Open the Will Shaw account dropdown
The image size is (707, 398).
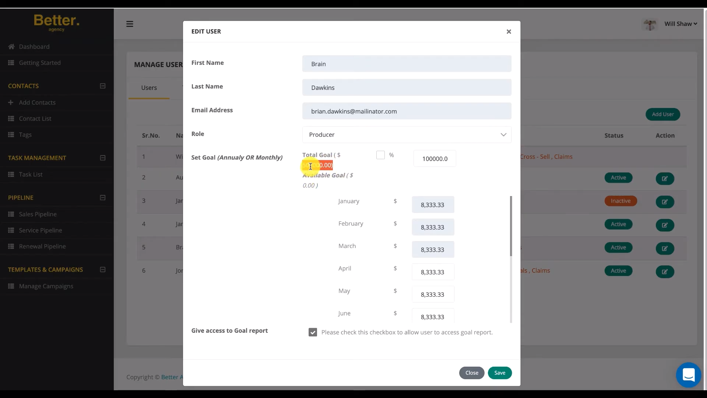coord(680,24)
